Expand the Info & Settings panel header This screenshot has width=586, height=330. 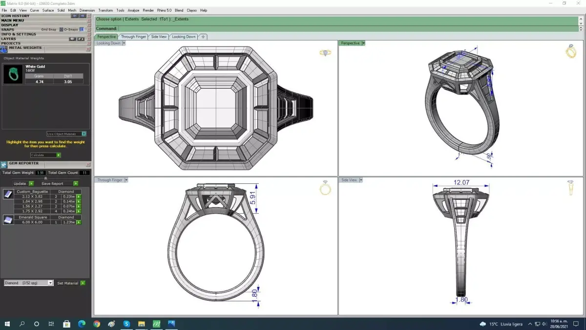(x=44, y=34)
